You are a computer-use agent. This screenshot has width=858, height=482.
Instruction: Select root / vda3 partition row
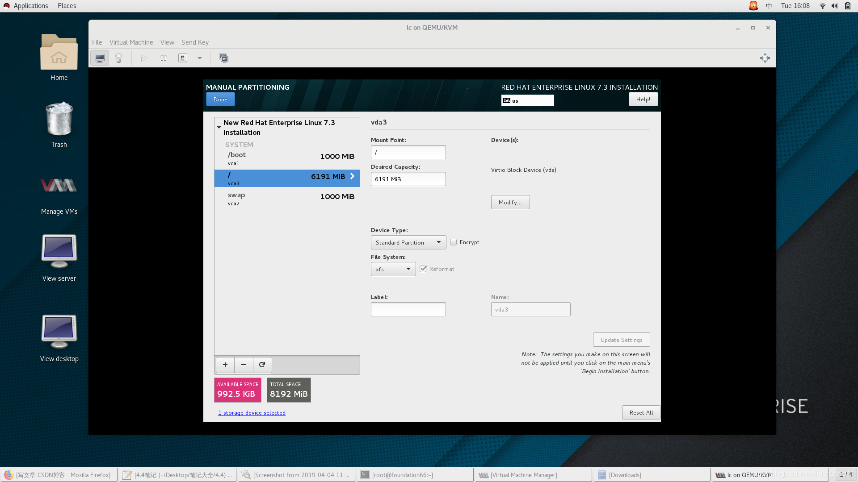tap(287, 178)
